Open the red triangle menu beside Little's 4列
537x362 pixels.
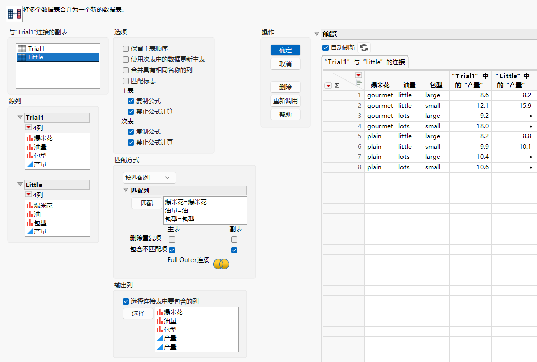28,195
